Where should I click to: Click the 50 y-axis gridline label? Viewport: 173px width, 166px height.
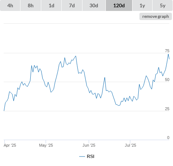(x=167, y=80)
